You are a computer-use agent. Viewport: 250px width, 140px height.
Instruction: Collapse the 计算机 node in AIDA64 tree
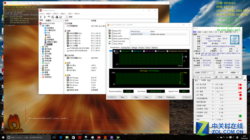click(x=41, y=26)
